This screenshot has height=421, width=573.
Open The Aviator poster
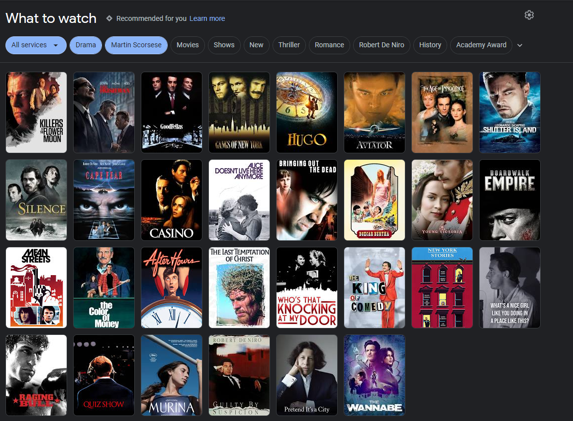[x=374, y=112]
